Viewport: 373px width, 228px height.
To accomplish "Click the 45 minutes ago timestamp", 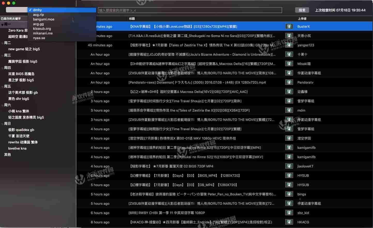I will (x=100, y=45).
